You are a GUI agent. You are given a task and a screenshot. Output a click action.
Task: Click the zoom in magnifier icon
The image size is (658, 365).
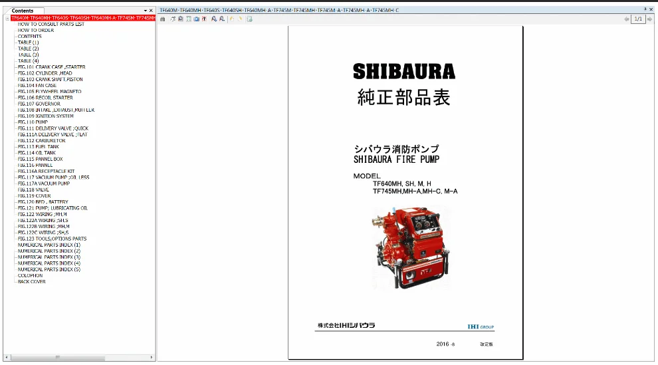point(214,19)
